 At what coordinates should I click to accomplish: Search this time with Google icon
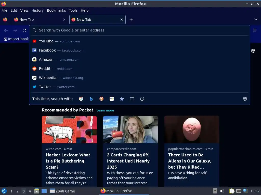click(81, 99)
